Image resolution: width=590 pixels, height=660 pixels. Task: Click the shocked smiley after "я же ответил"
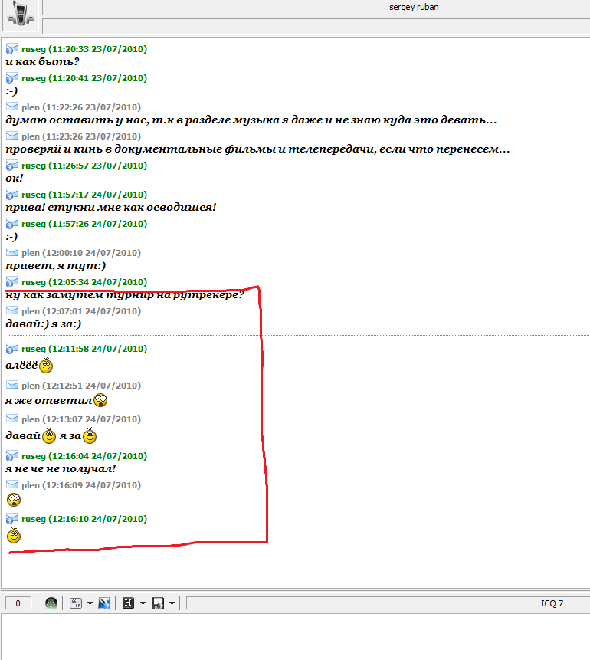pyautogui.click(x=100, y=400)
